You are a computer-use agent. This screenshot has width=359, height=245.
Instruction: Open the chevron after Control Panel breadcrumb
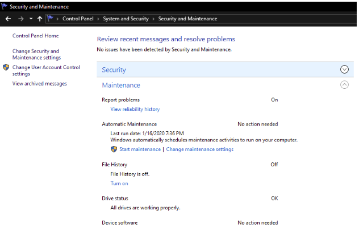point(98,19)
